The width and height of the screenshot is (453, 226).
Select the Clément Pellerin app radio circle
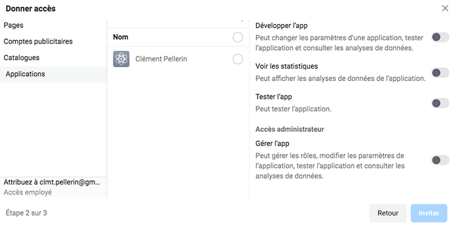[x=238, y=59]
